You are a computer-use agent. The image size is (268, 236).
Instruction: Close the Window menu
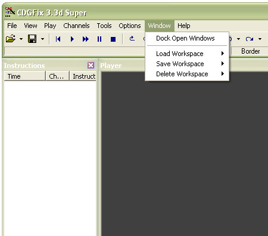tap(160, 26)
